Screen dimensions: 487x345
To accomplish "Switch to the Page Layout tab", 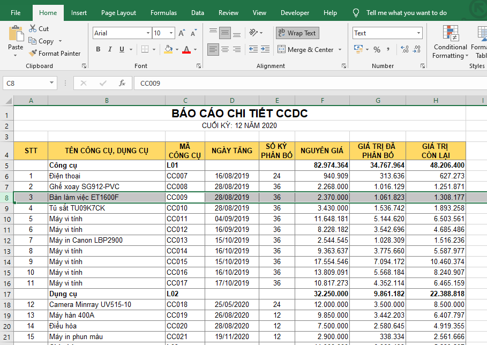I will click(118, 13).
